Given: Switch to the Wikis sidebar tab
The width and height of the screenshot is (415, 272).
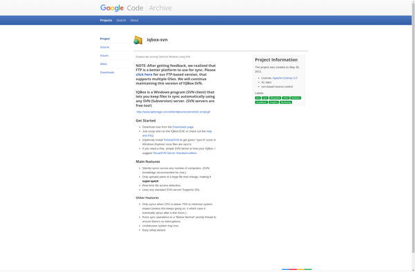Looking at the screenshot, I should (x=104, y=64).
